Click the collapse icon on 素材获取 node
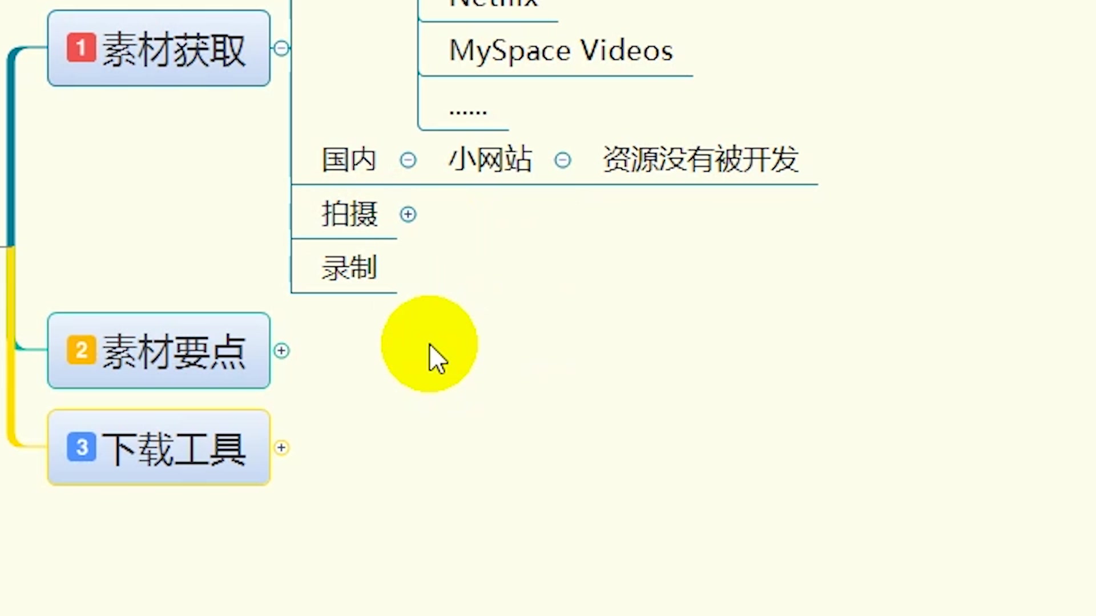 point(281,48)
